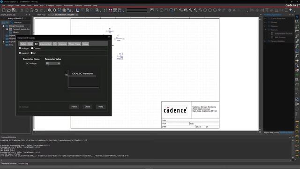Switch to the Three Phase tab

[x=75, y=44]
